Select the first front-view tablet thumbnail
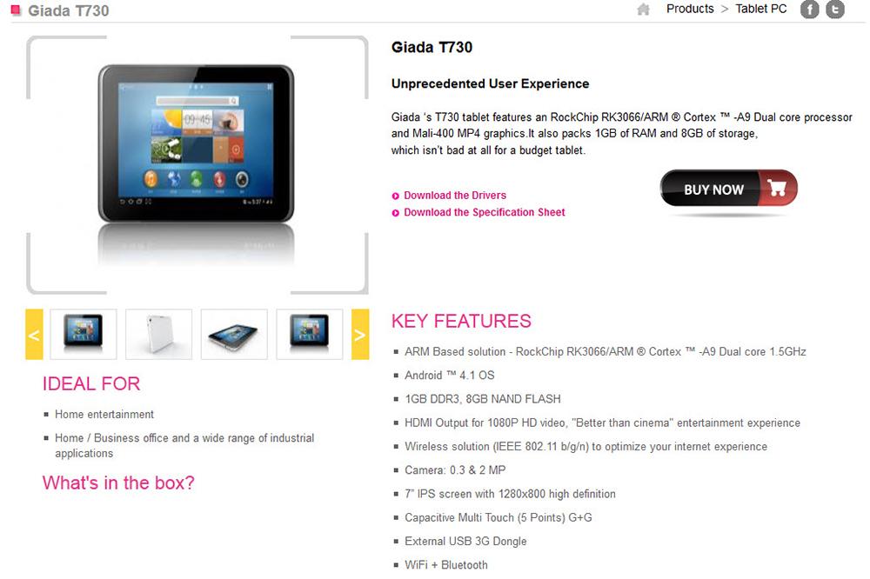This screenshot has width=870, height=579. [x=84, y=335]
